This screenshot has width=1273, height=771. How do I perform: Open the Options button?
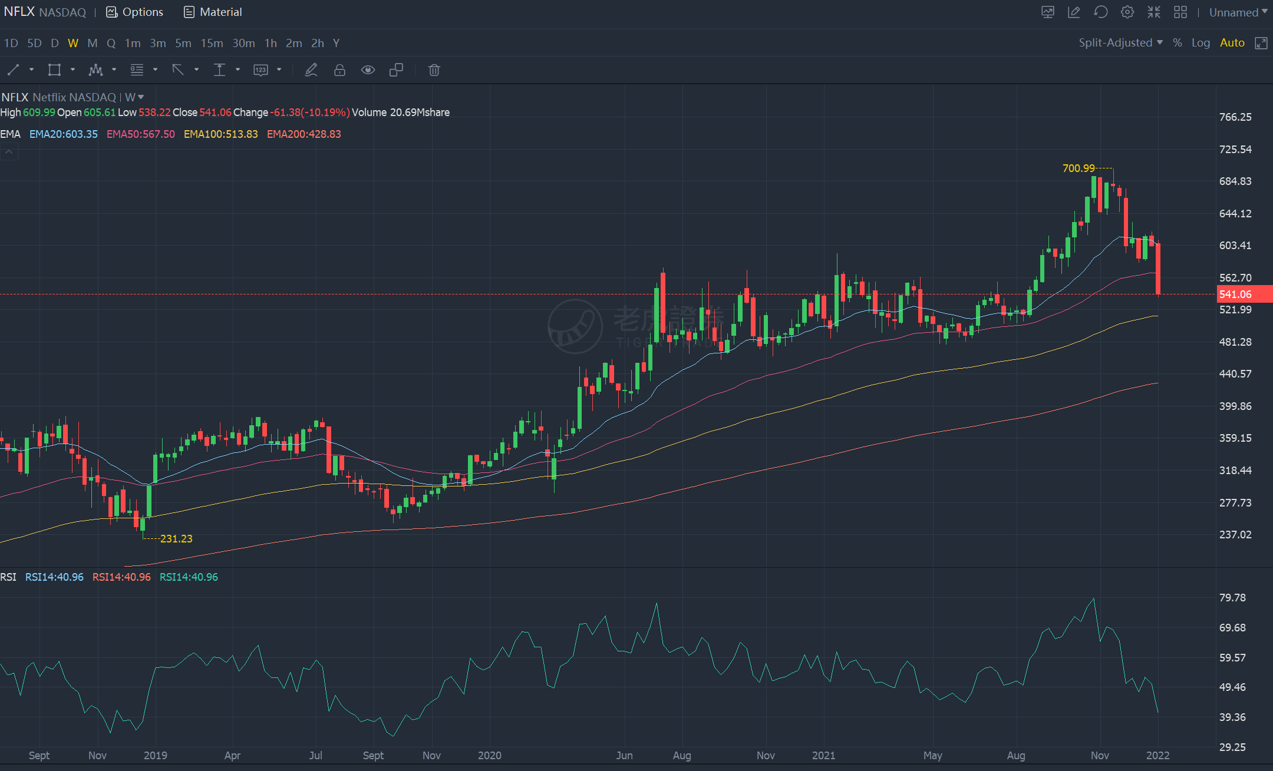click(135, 12)
